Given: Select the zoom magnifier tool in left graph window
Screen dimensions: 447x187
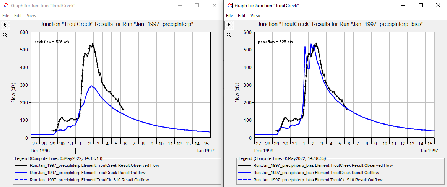Looking at the screenshot, I should (x=5, y=35).
